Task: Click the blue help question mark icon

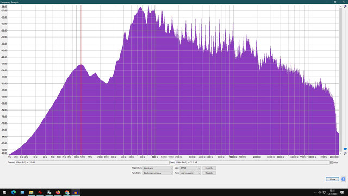Action: coord(343,179)
